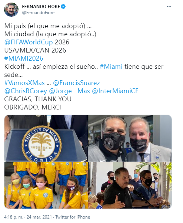The width and height of the screenshot is (183, 223).
Task: View the yellow jersey kids photo
Action: point(46,185)
